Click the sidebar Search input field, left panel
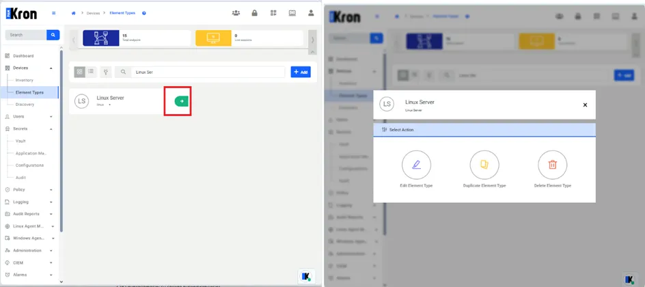Image resolution: width=645 pixels, height=287 pixels. 26,35
